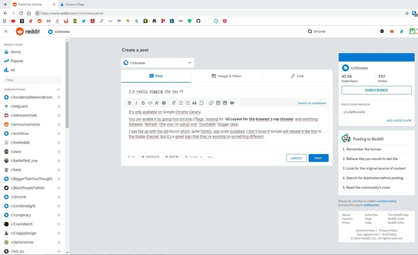Mark text as spoiler with the exclamation icon

pos(164,103)
